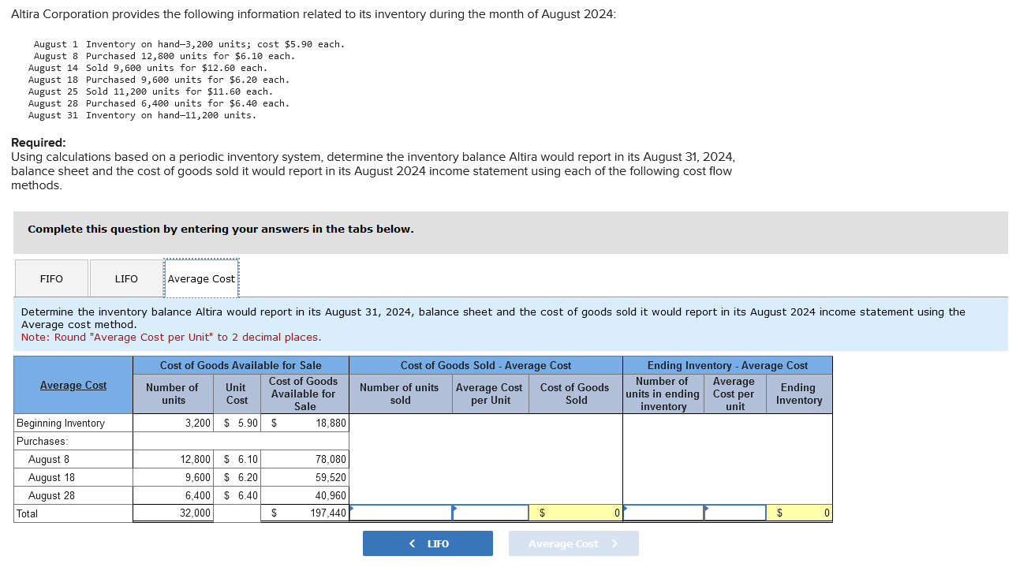Click Total row ending Average Cost per unit field
This screenshot has height=571, width=1031.
coord(735,513)
